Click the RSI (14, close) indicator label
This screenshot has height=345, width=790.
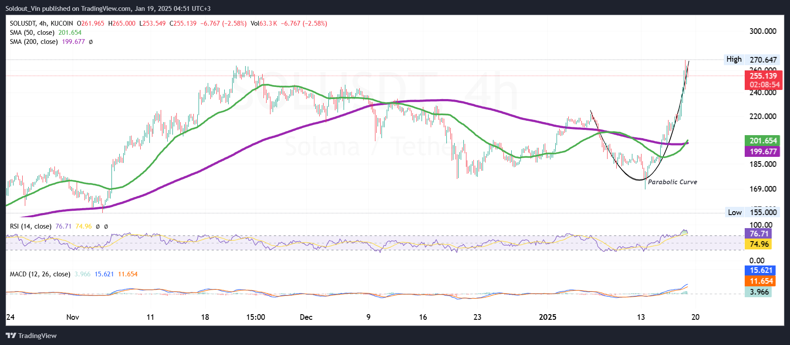click(30, 226)
